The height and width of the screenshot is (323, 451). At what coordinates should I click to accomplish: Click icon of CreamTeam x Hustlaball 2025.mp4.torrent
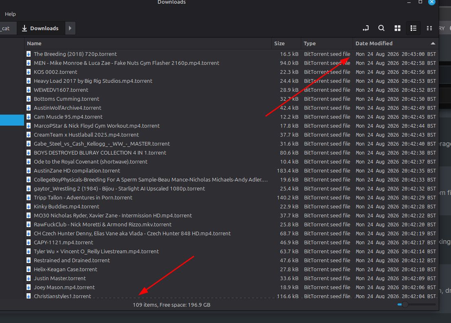29,135
